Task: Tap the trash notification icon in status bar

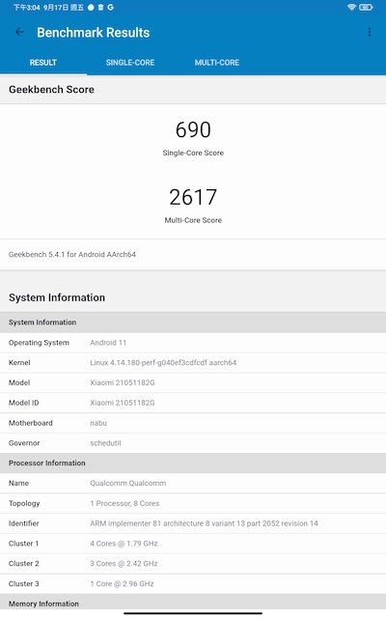Action: coord(100,7)
